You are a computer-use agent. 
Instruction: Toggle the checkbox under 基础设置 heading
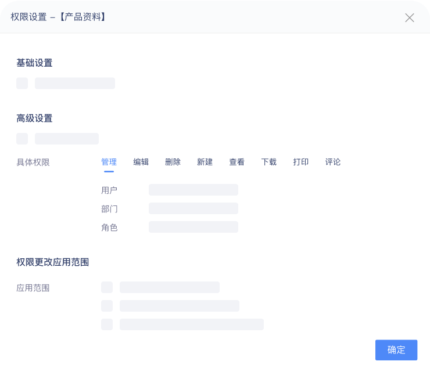[x=22, y=83]
